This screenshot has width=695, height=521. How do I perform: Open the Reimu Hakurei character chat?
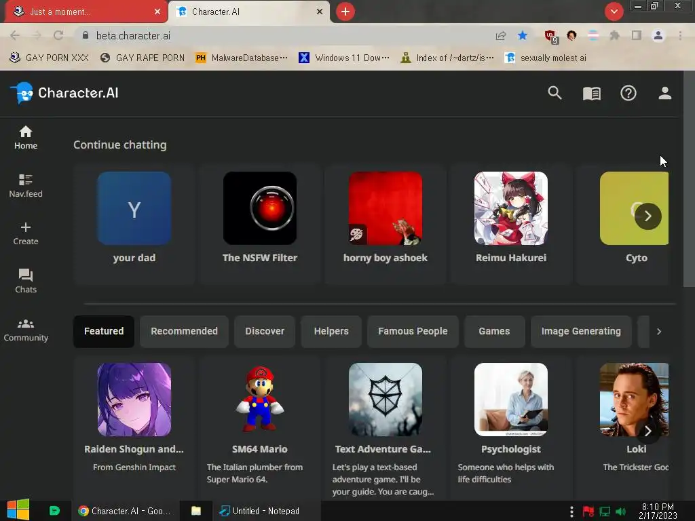point(511,224)
